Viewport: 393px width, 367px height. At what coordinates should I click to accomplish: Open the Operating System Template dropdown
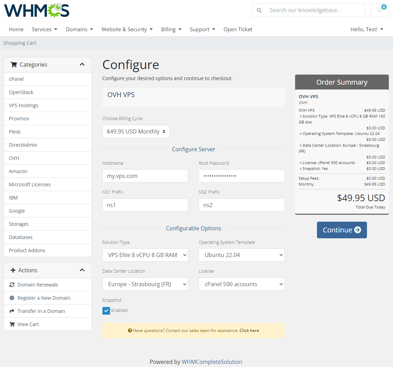pos(241,255)
